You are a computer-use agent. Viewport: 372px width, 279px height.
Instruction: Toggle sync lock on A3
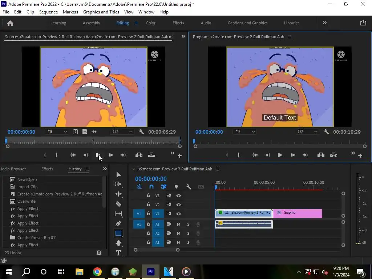tap(169, 242)
